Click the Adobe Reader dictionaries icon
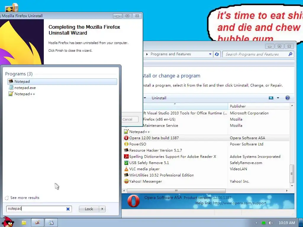 (126, 156)
